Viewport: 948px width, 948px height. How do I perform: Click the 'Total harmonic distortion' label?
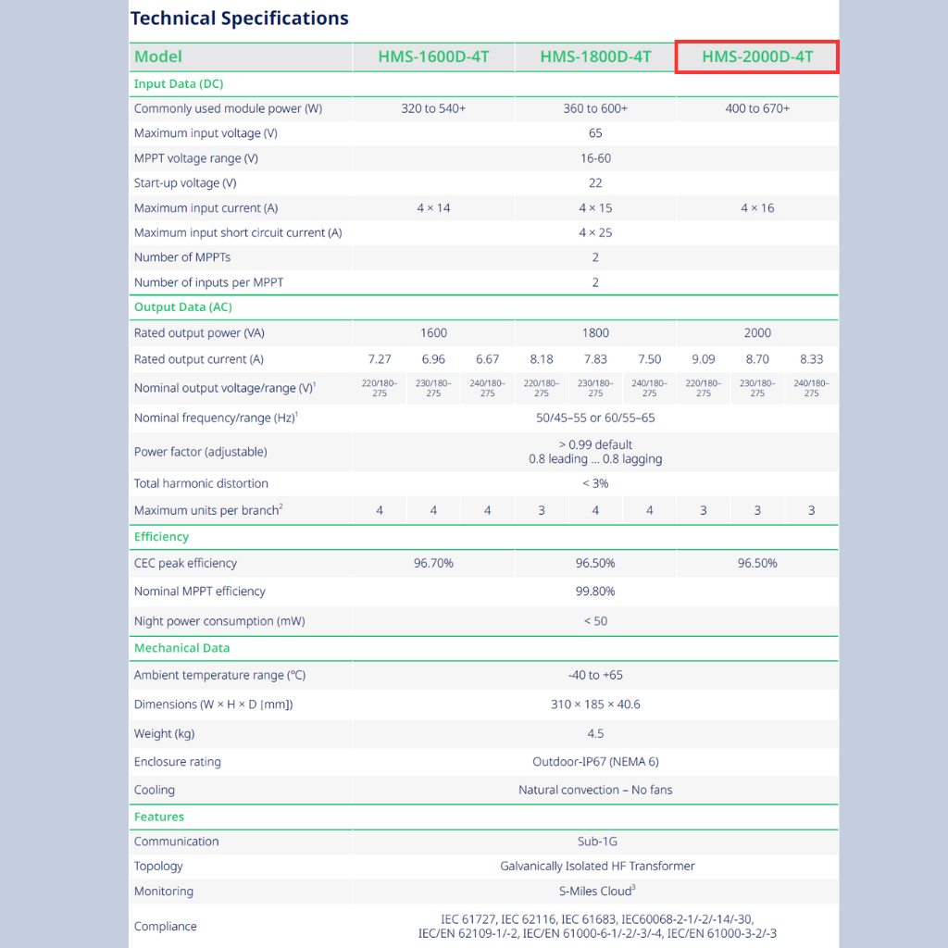[201, 483]
